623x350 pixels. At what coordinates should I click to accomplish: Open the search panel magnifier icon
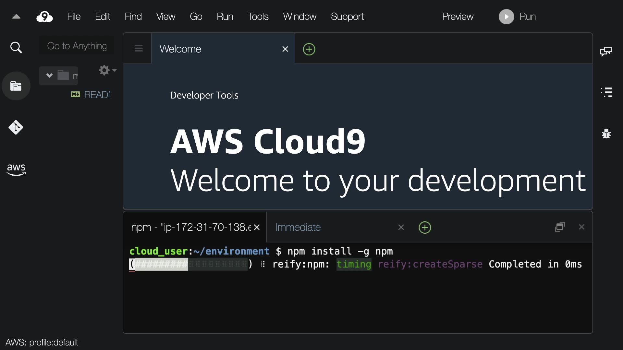pos(16,48)
